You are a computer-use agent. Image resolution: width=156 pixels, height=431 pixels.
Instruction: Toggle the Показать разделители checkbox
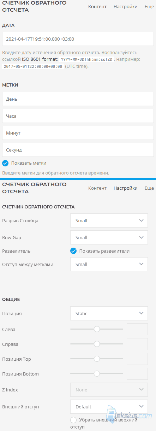(73, 251)
